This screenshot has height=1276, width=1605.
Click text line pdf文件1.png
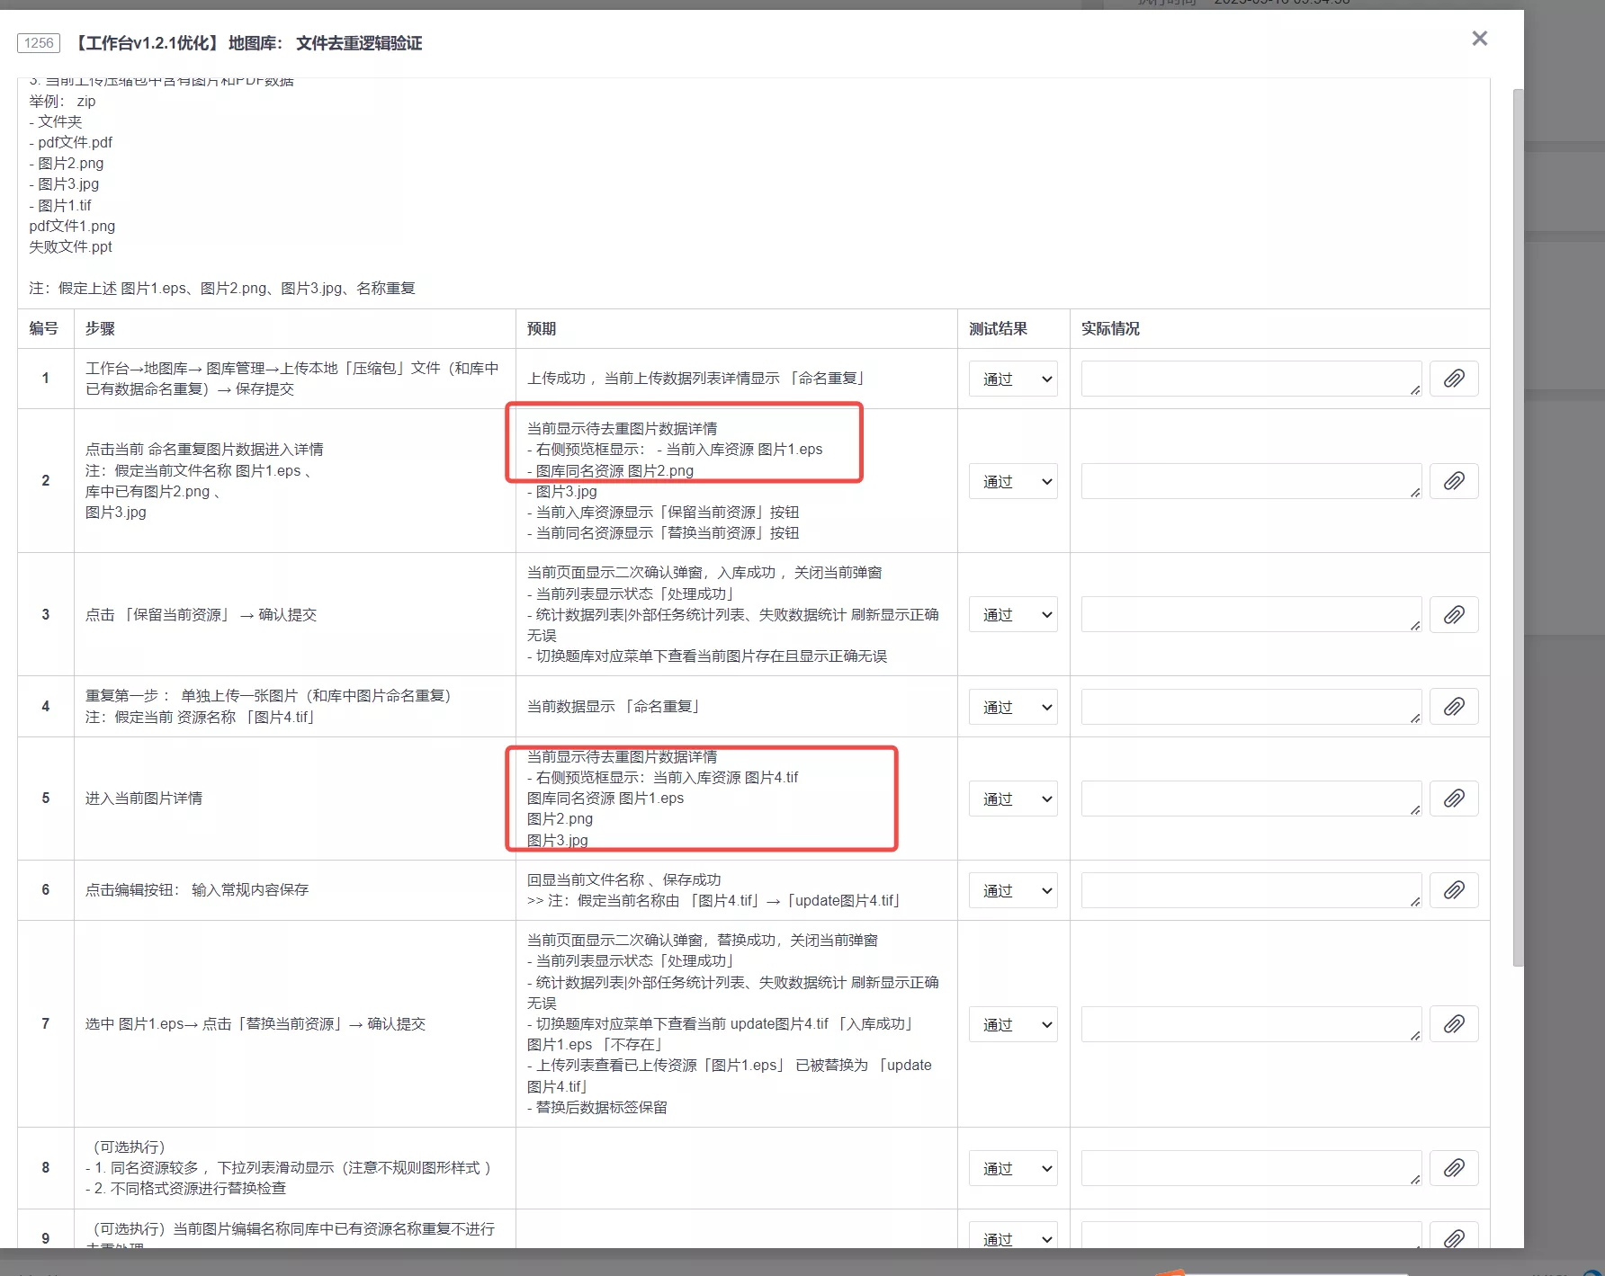coord(72,226)
